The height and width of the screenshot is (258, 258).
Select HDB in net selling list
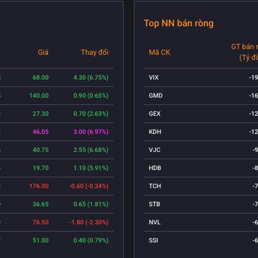coord(155,168)
